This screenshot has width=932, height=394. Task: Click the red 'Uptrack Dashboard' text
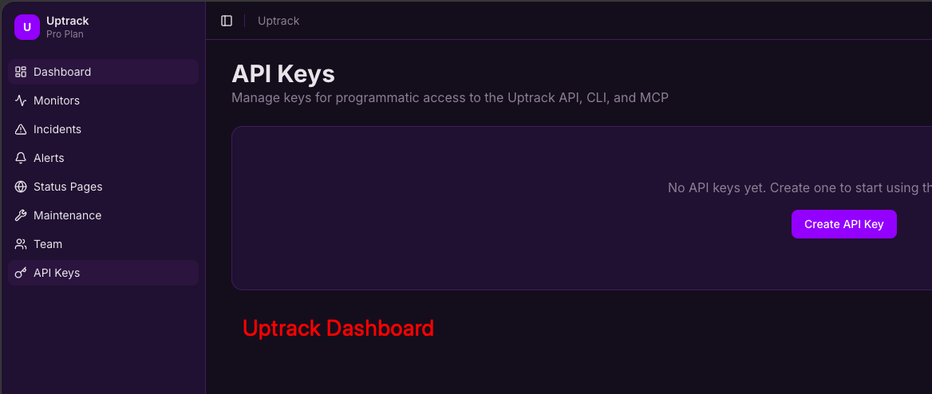pos(338,328)
